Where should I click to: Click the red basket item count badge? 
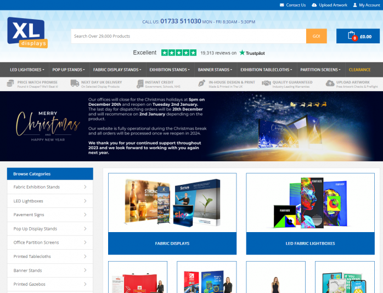point(354,38)
